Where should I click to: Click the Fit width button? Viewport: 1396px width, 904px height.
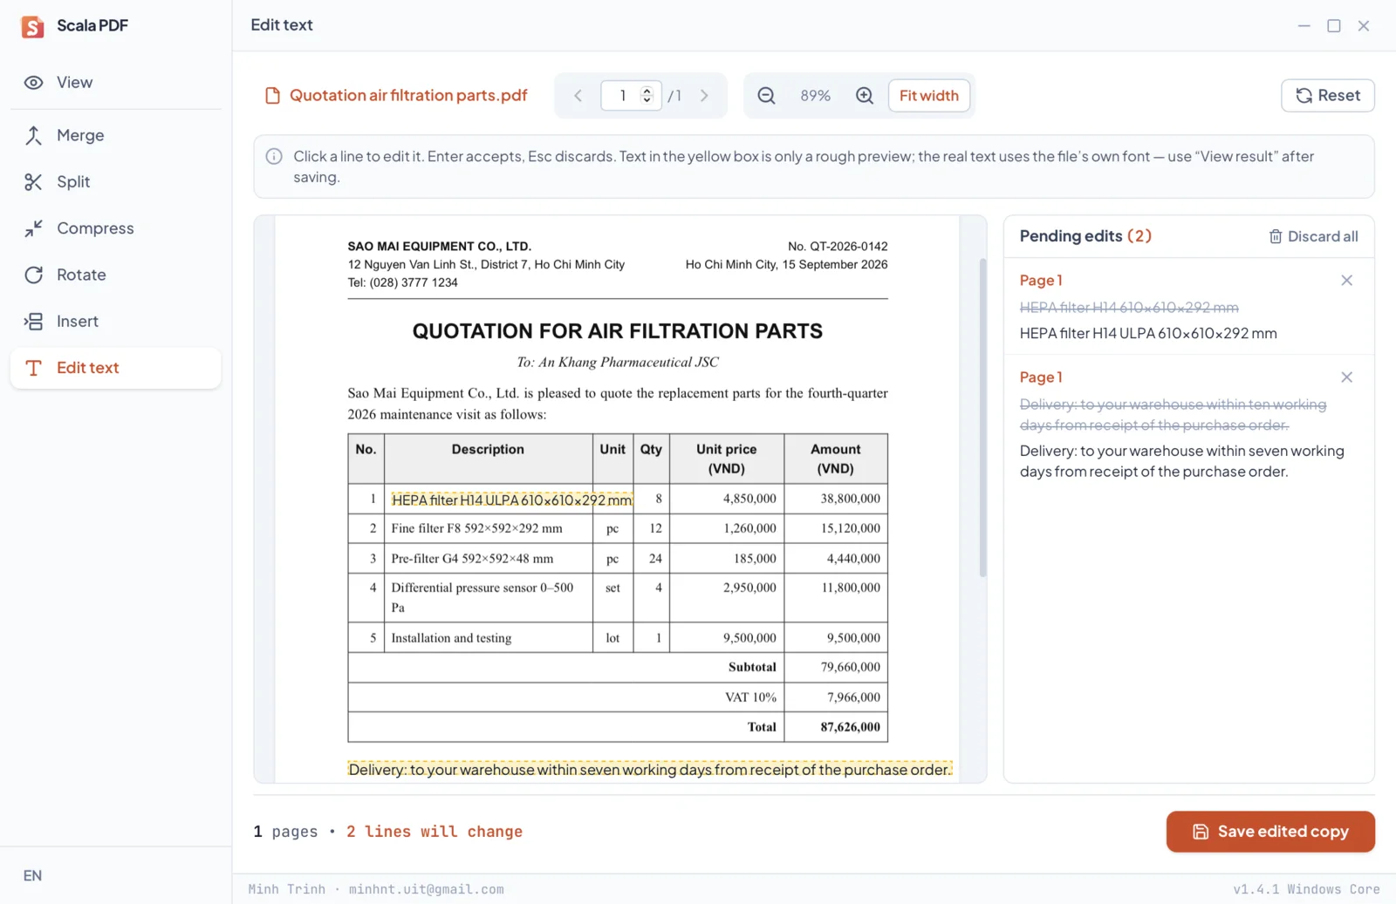(928, 96)
